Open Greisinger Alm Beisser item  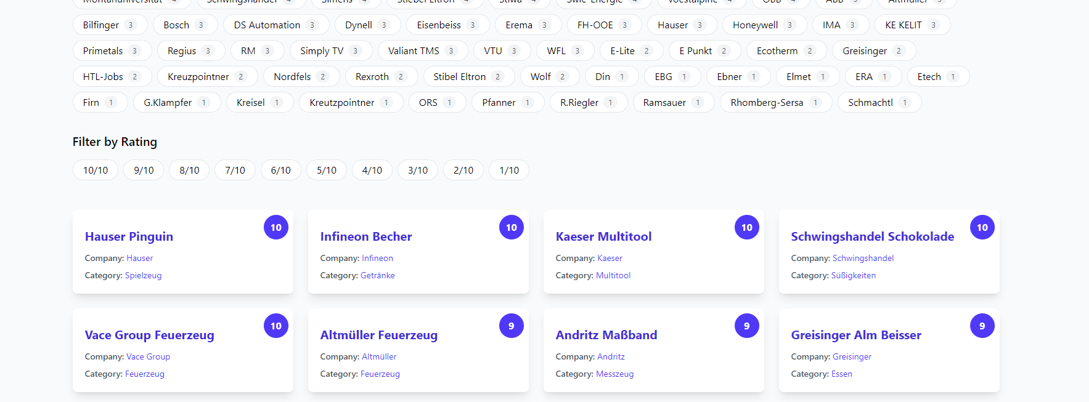coord(856,336)
